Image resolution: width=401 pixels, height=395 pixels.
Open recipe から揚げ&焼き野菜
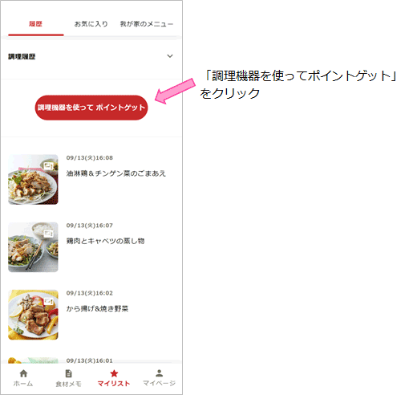tap(97, 309)
